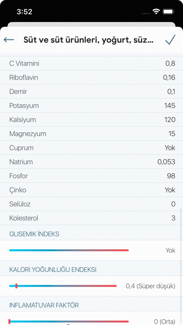Viewport: 183px width, 325px height.
Task: Select the C Vitamini row
Action: pos(91,63)
